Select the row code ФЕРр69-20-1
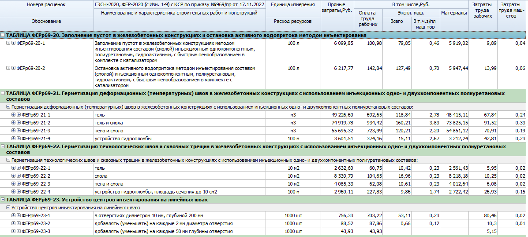 (x=30, y=43)
